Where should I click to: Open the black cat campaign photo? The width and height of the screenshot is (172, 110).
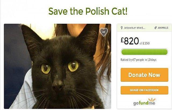click(58, 66)
